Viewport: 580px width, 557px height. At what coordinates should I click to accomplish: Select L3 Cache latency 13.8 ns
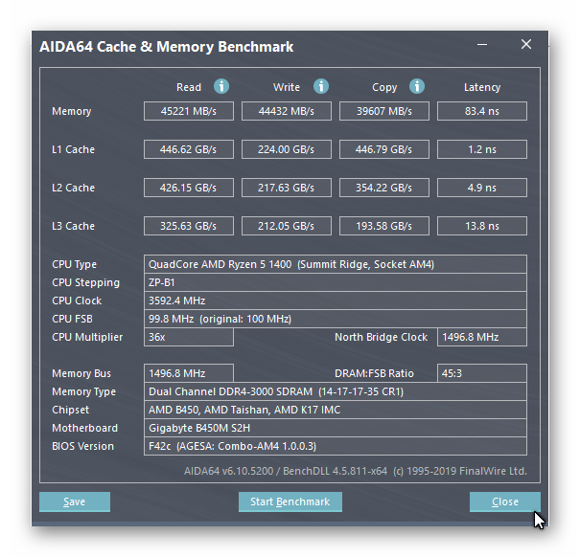(482, 226)
